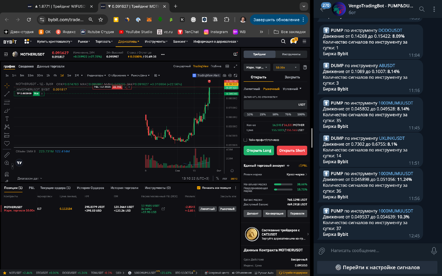Select the Fibonacci retracement tool
The height and width of the screenshot is (276, 442).
point(7,102)
